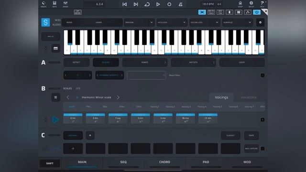The height and width of the screenshot is (172, 306).
Task: Click the Save button
Action: pyautogui.click(x=251, y=135)
